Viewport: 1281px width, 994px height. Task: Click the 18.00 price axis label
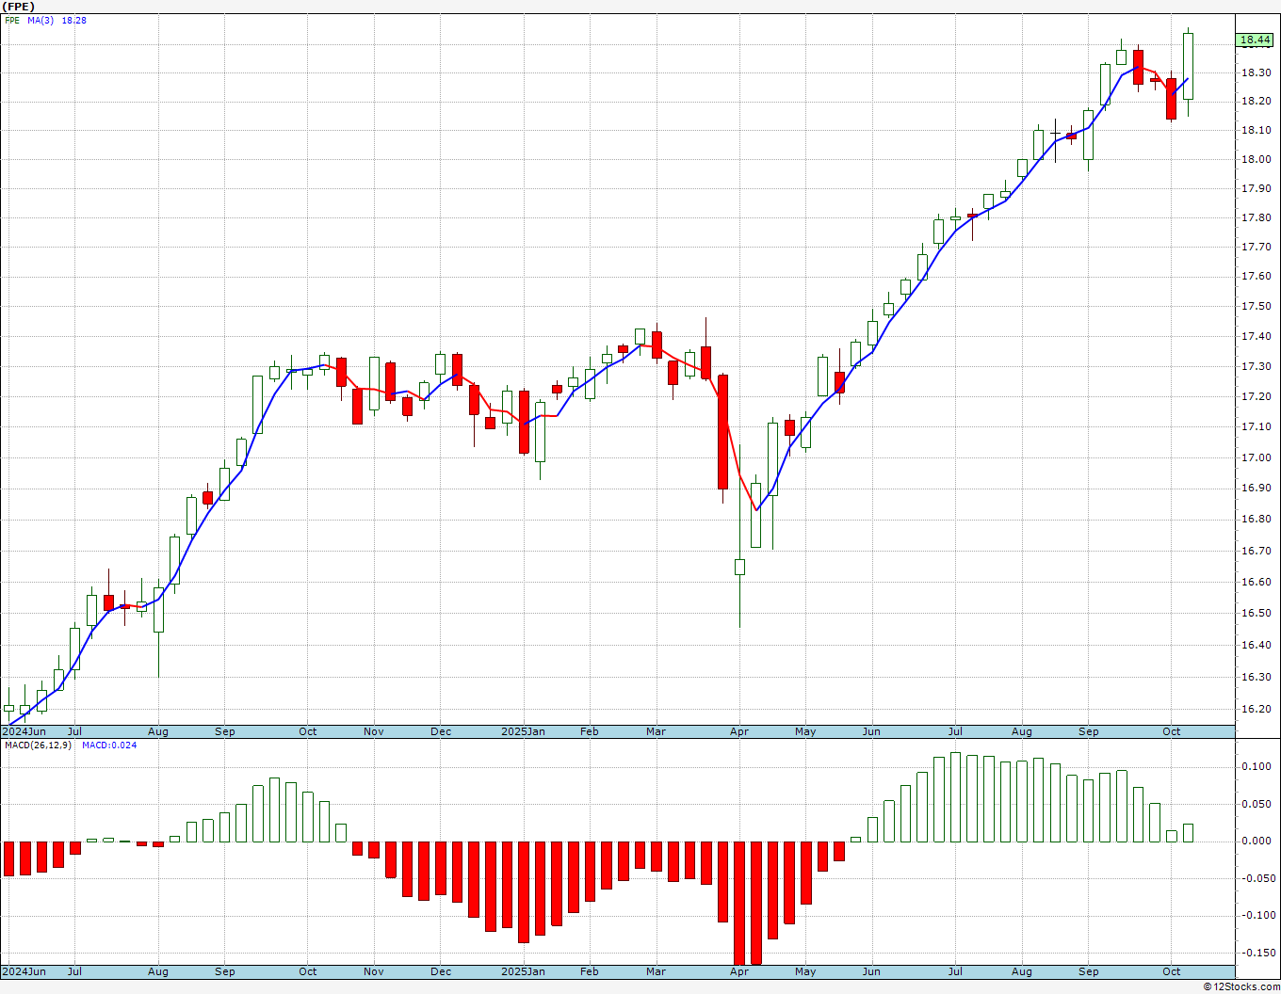coord(1255,159)
